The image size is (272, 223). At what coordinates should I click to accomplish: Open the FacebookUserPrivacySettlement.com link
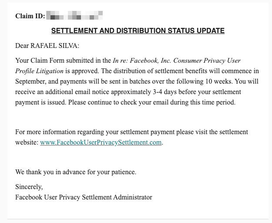point(101,142)
